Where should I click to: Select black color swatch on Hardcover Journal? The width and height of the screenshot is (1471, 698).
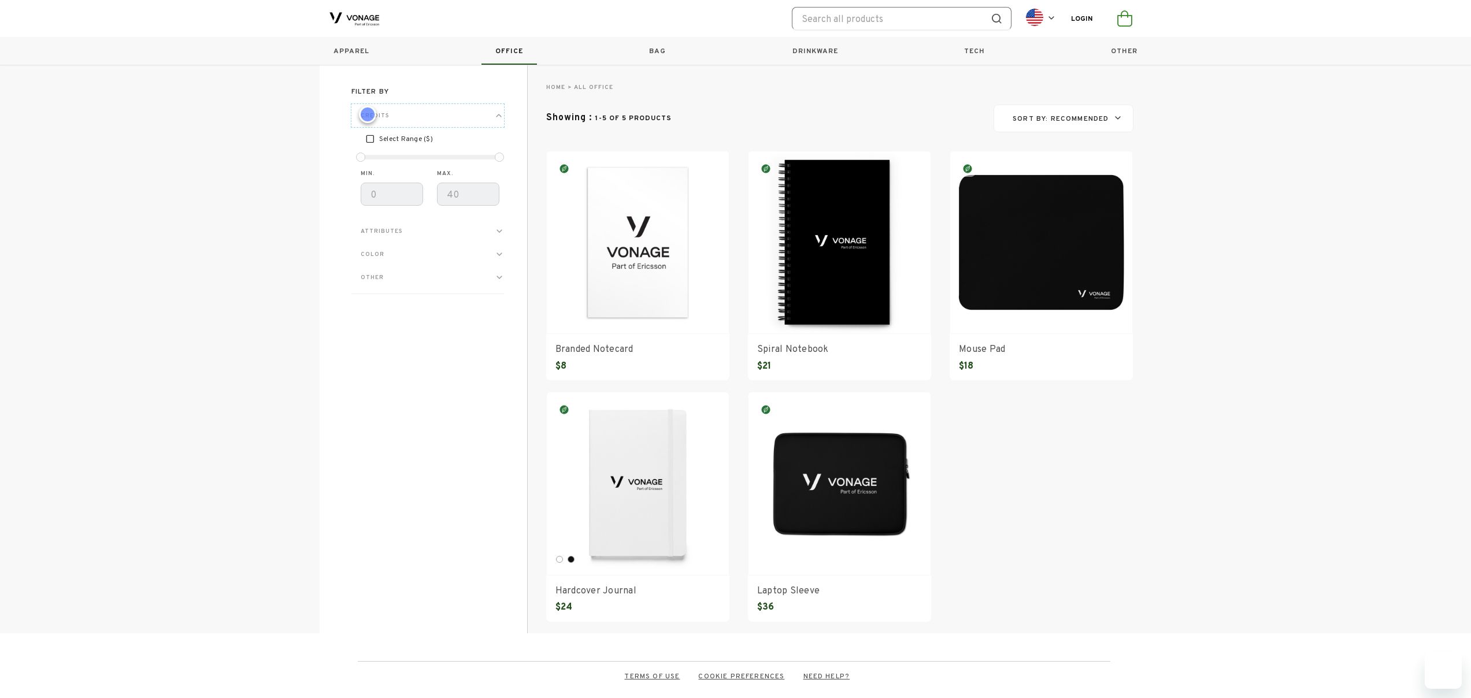coord(571,559)
